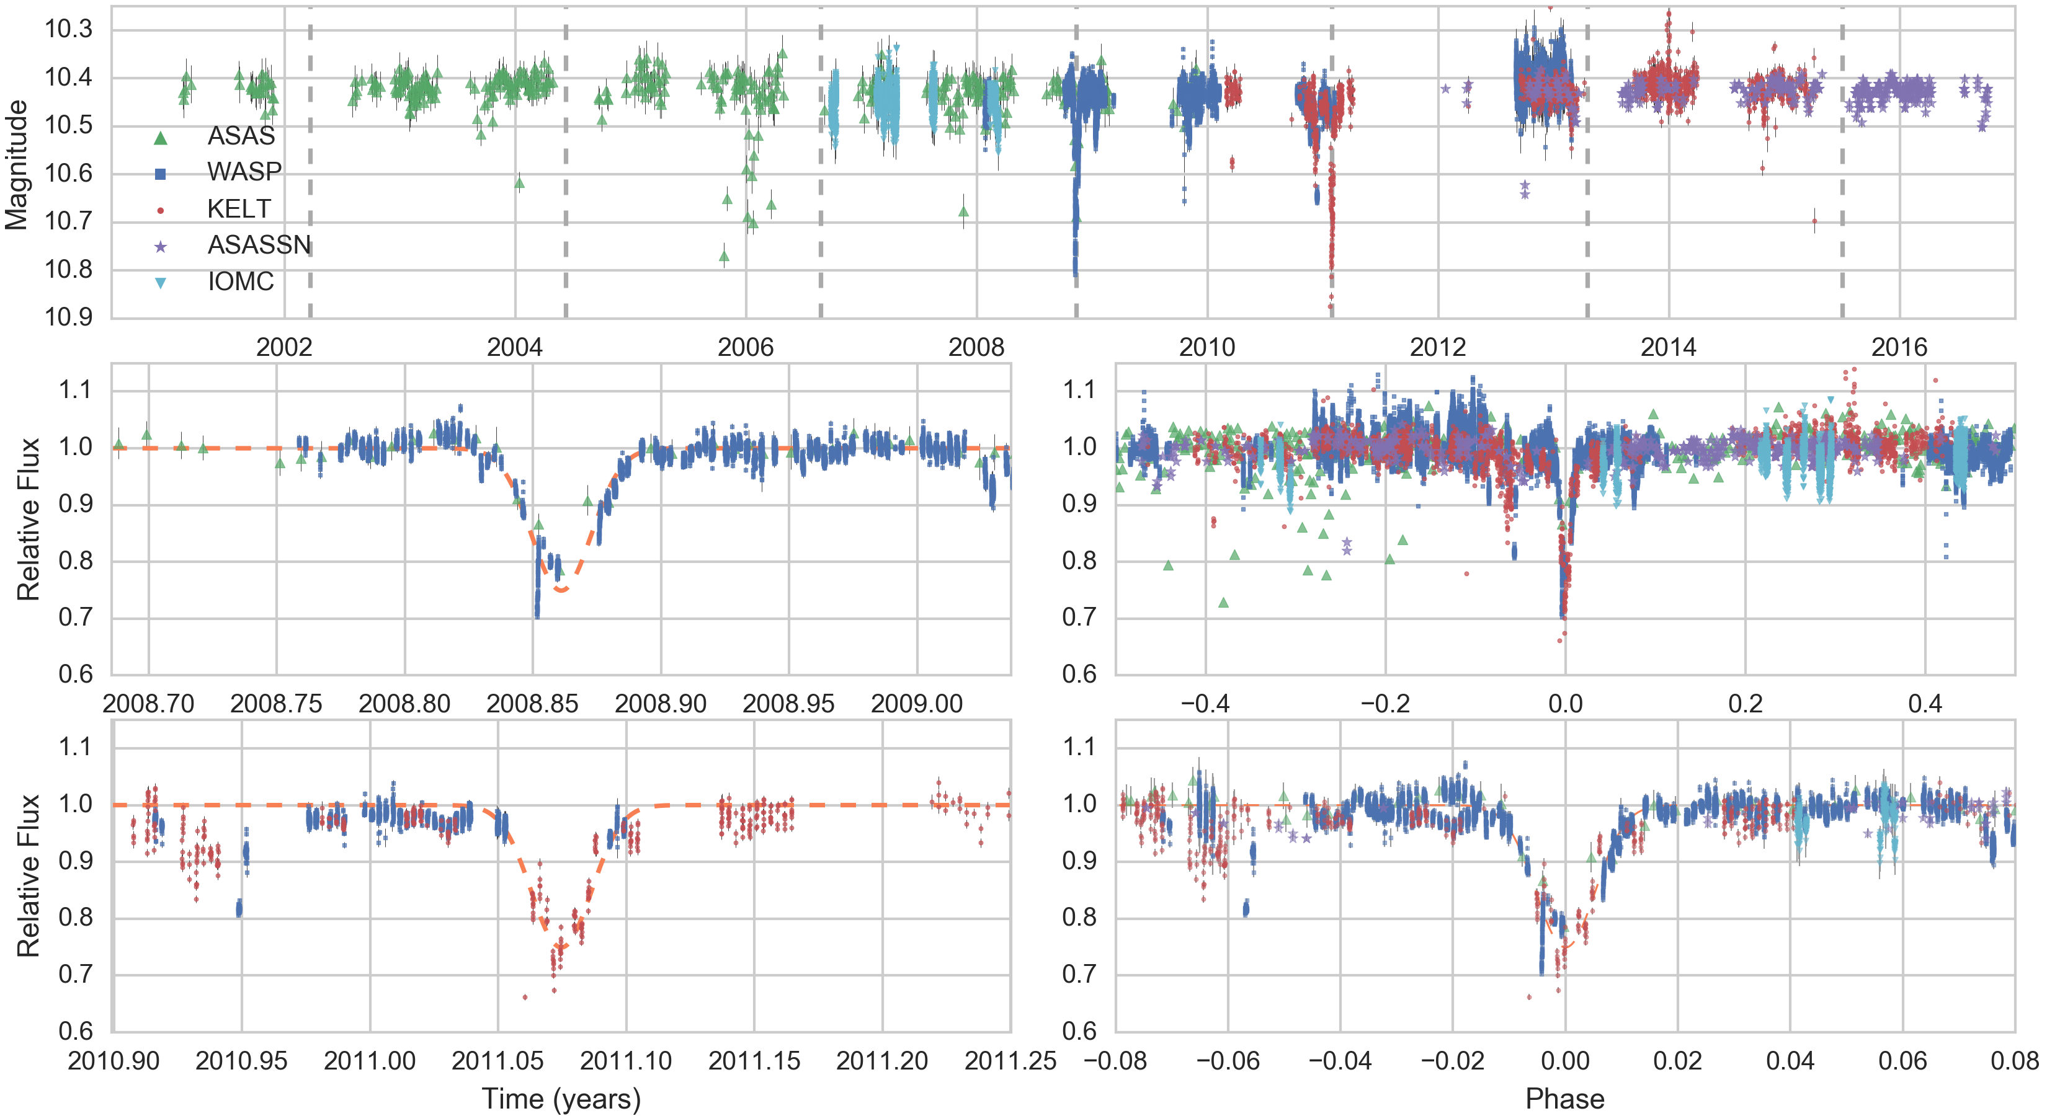This screenshot has width=2047, height=1116.
Task: Click Relative Flux label of middle-left plot
Action: coord(29,519)
